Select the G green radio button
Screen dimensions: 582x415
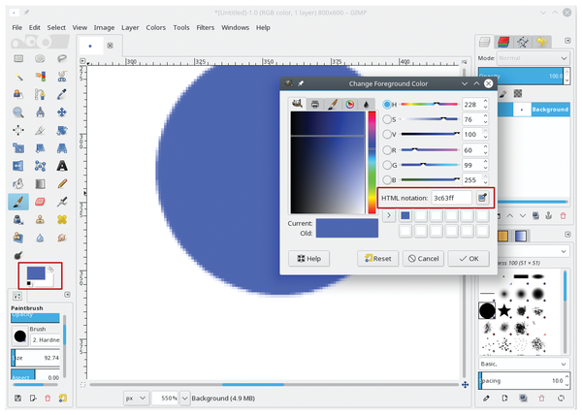[387, 165]
